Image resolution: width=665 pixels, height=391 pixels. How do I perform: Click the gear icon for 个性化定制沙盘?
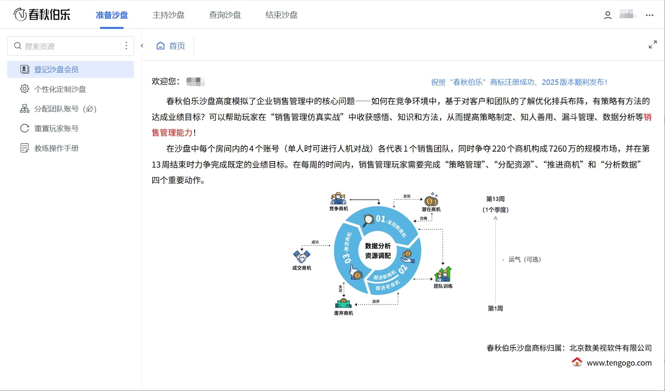24,89
